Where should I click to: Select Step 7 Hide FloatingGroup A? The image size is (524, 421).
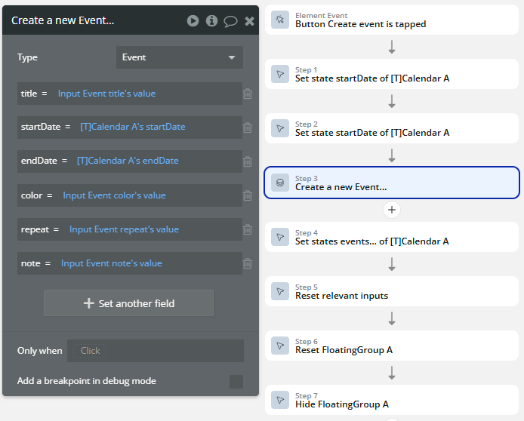[x=392, y=400]
